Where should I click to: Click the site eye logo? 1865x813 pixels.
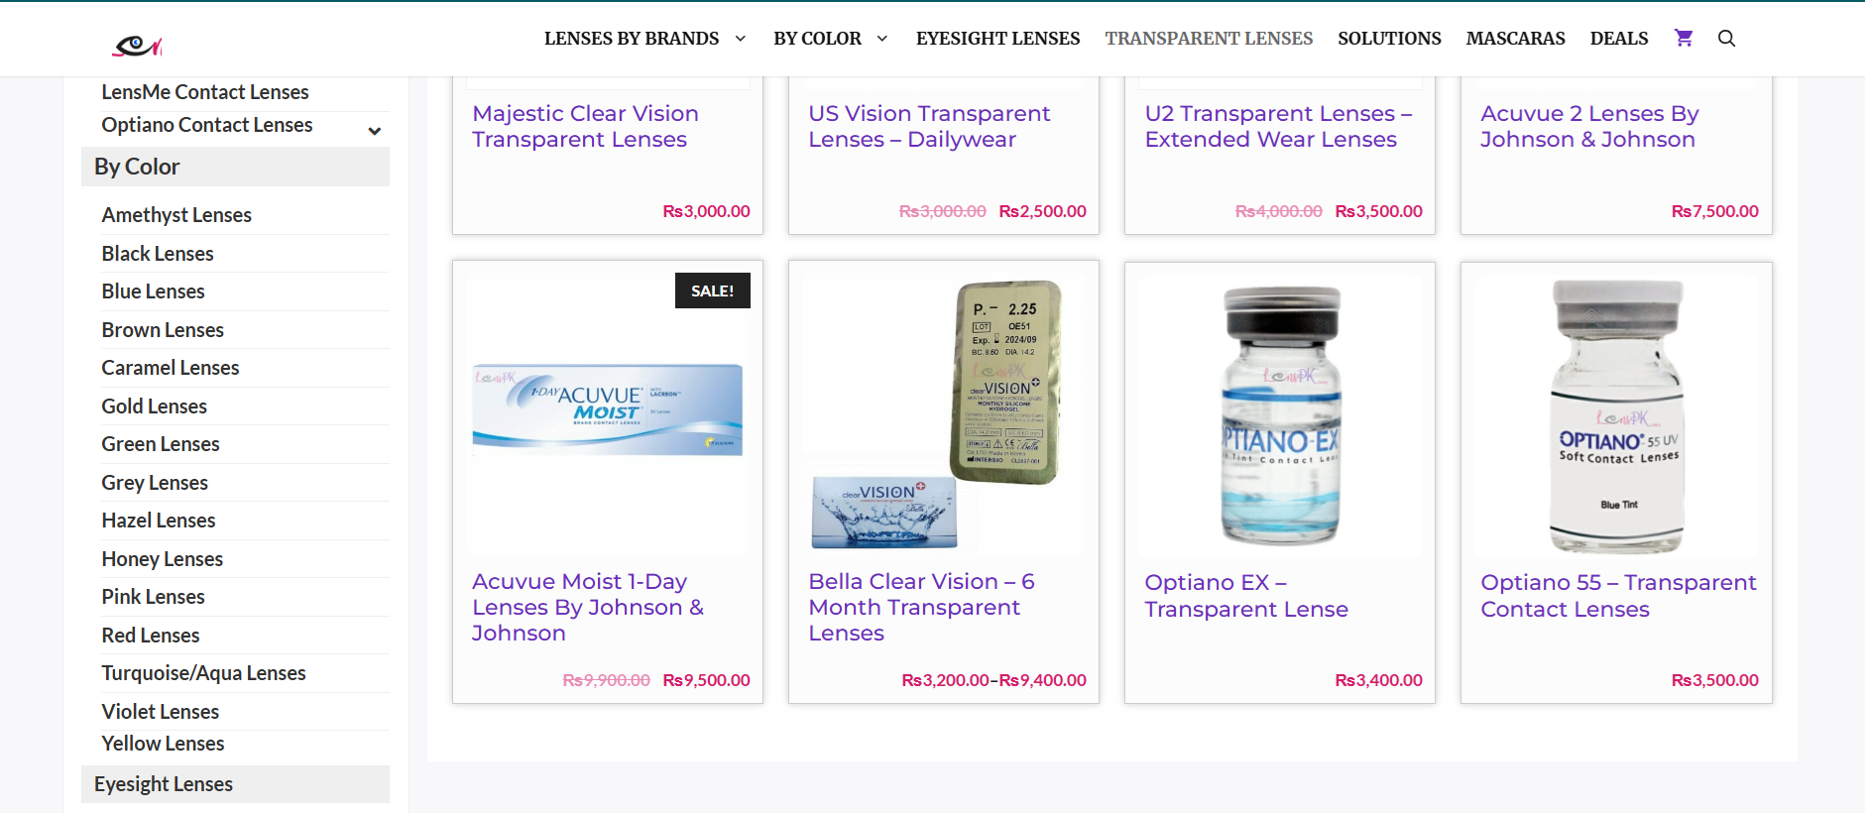[137, 45]
